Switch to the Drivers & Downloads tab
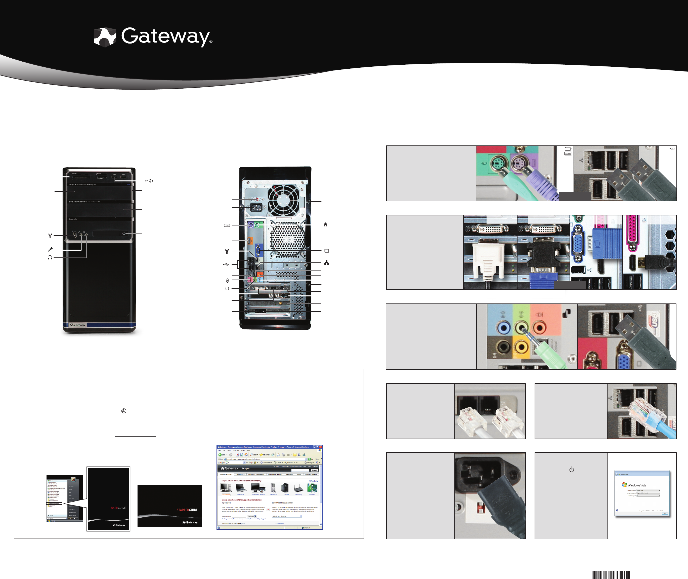The width and height of the screenshot is (688, 579). point(256,474)
